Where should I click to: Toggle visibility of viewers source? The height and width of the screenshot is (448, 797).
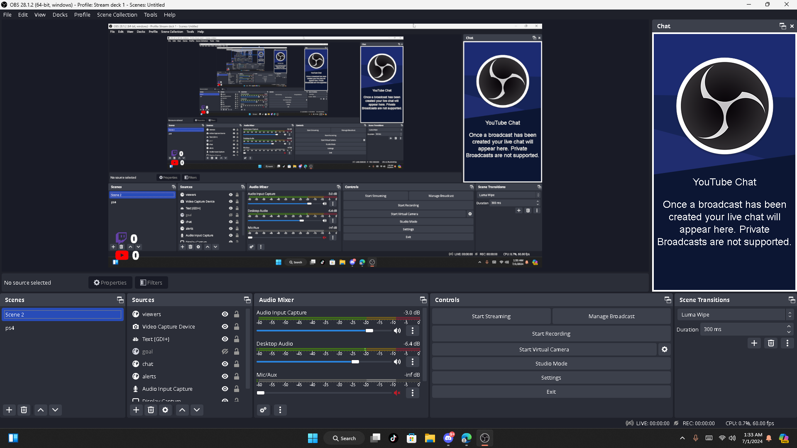click(x=225, y=314)
